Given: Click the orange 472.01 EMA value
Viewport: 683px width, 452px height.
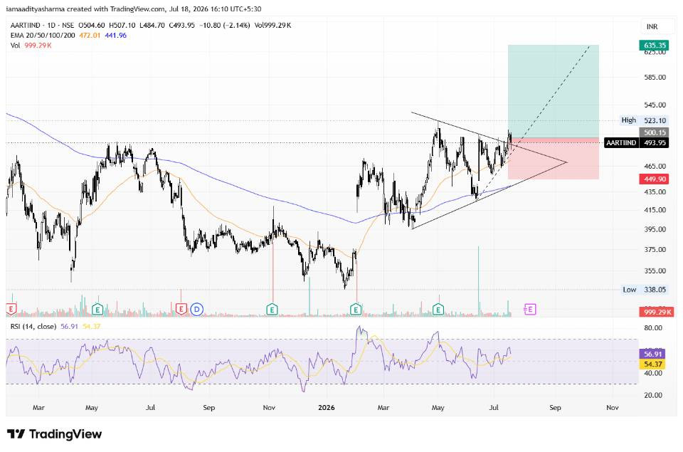Looking at the screenshot, I should (90, 36).
